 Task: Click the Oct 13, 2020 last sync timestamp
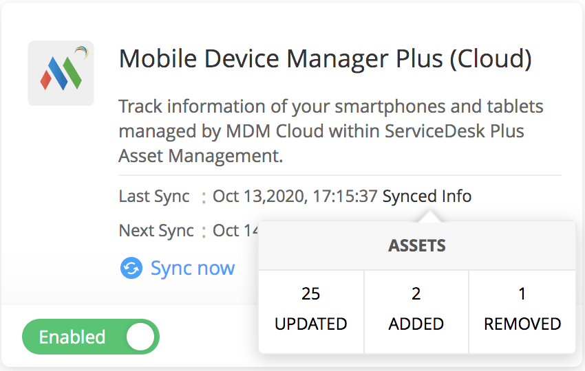295,196
